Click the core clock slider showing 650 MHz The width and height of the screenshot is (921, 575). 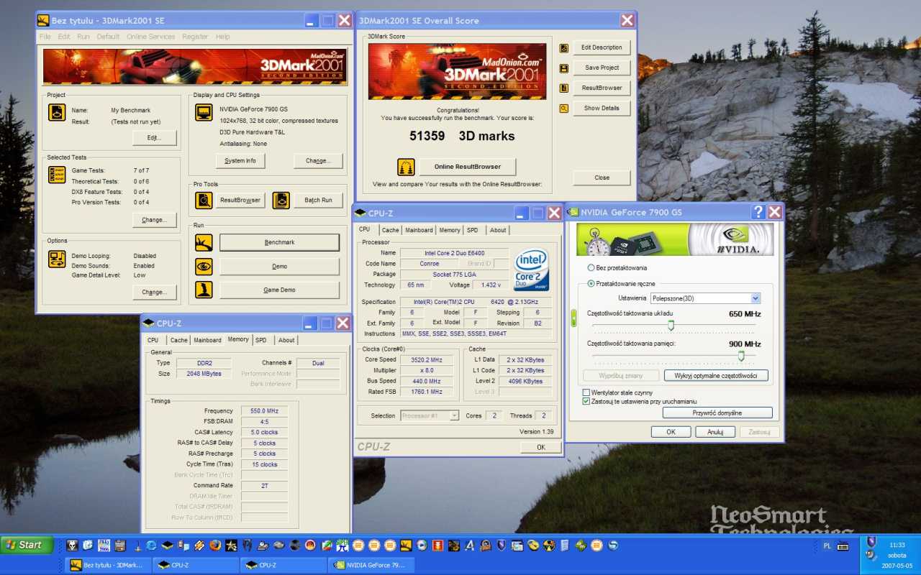pos(671,325)
